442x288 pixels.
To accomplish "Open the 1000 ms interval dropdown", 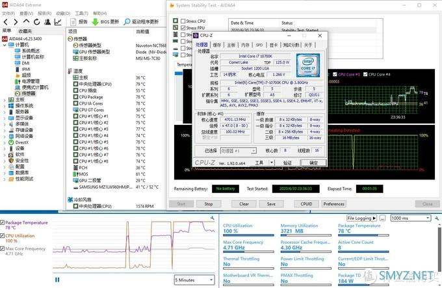I will click(x=411, y=218).
